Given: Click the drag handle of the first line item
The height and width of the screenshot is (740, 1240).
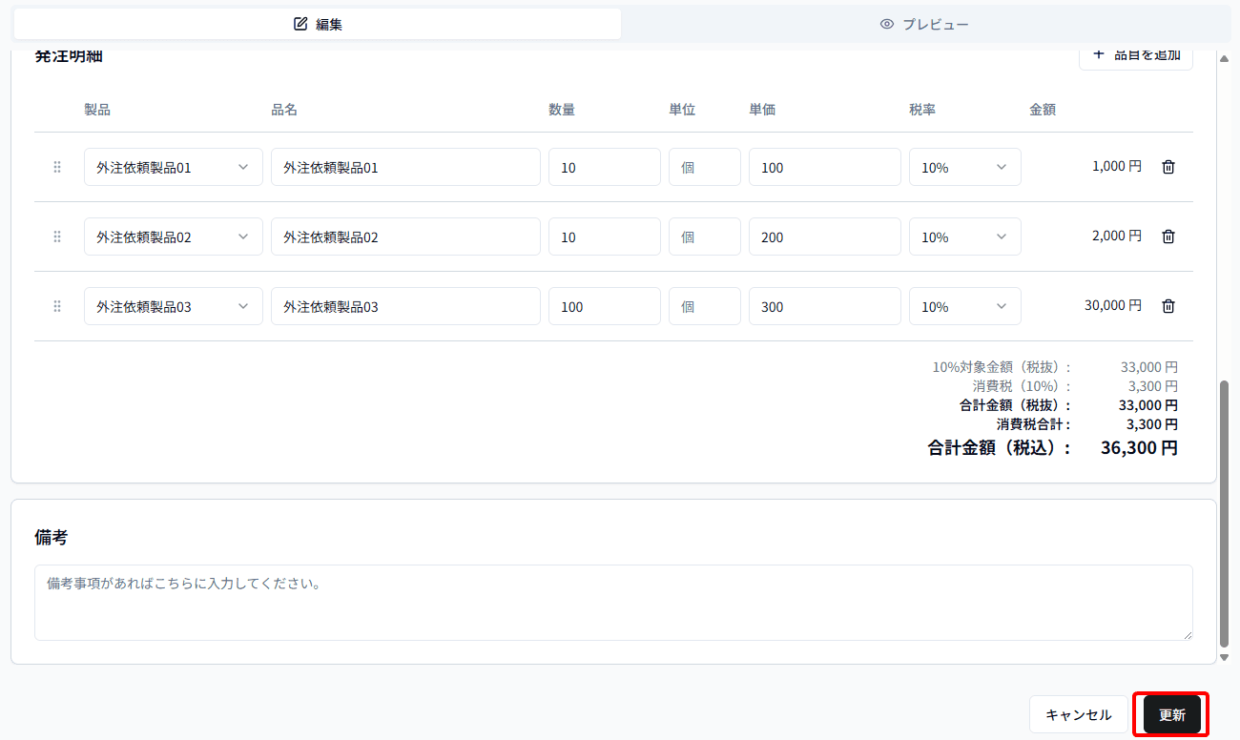Looking at the screenshot, I should 56,166.
